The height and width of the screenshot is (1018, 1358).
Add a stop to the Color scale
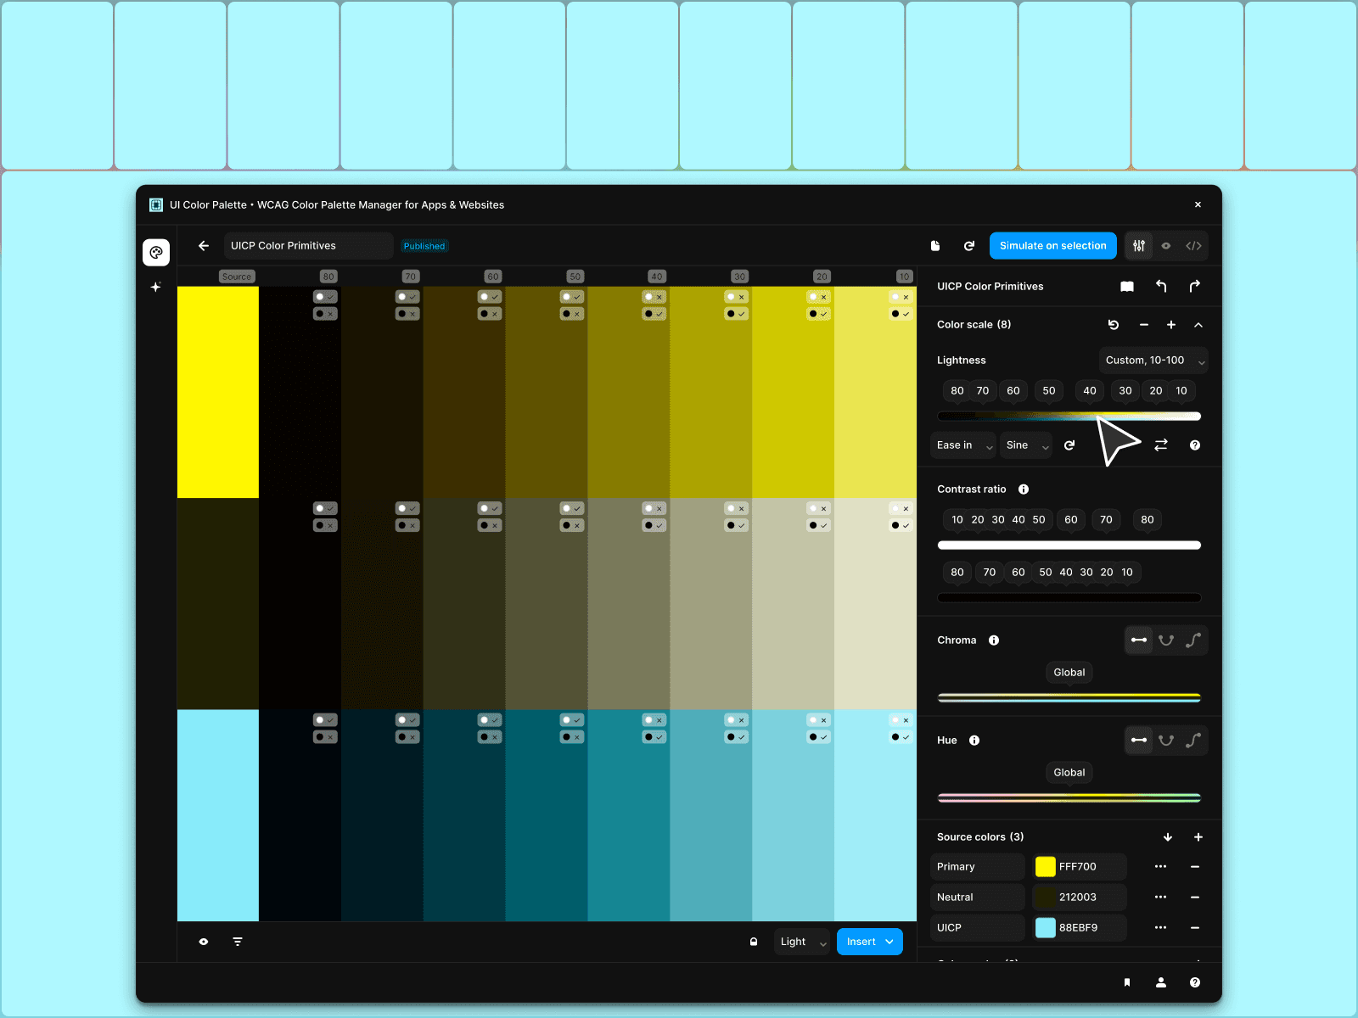[1171, 325]
